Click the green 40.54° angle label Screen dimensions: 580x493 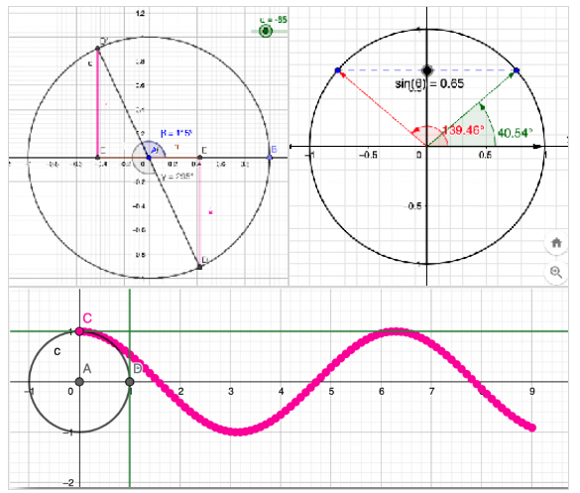515,133
